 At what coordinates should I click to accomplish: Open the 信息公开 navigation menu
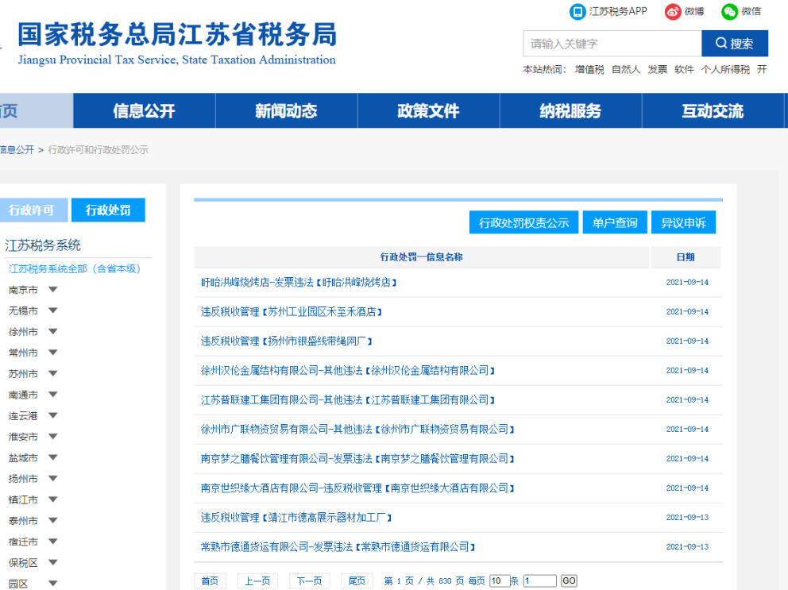click(144, 111)
